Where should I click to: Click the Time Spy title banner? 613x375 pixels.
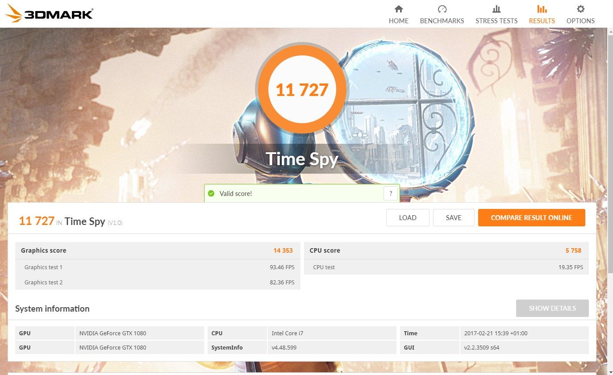point(302,159)
